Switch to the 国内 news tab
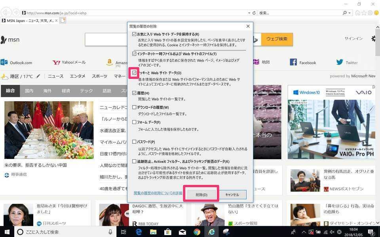Screen dimensions: 380x237 (x=28, y=91)
